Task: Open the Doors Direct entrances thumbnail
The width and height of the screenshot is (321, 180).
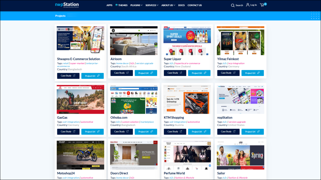Action: [x=134, y=155]
